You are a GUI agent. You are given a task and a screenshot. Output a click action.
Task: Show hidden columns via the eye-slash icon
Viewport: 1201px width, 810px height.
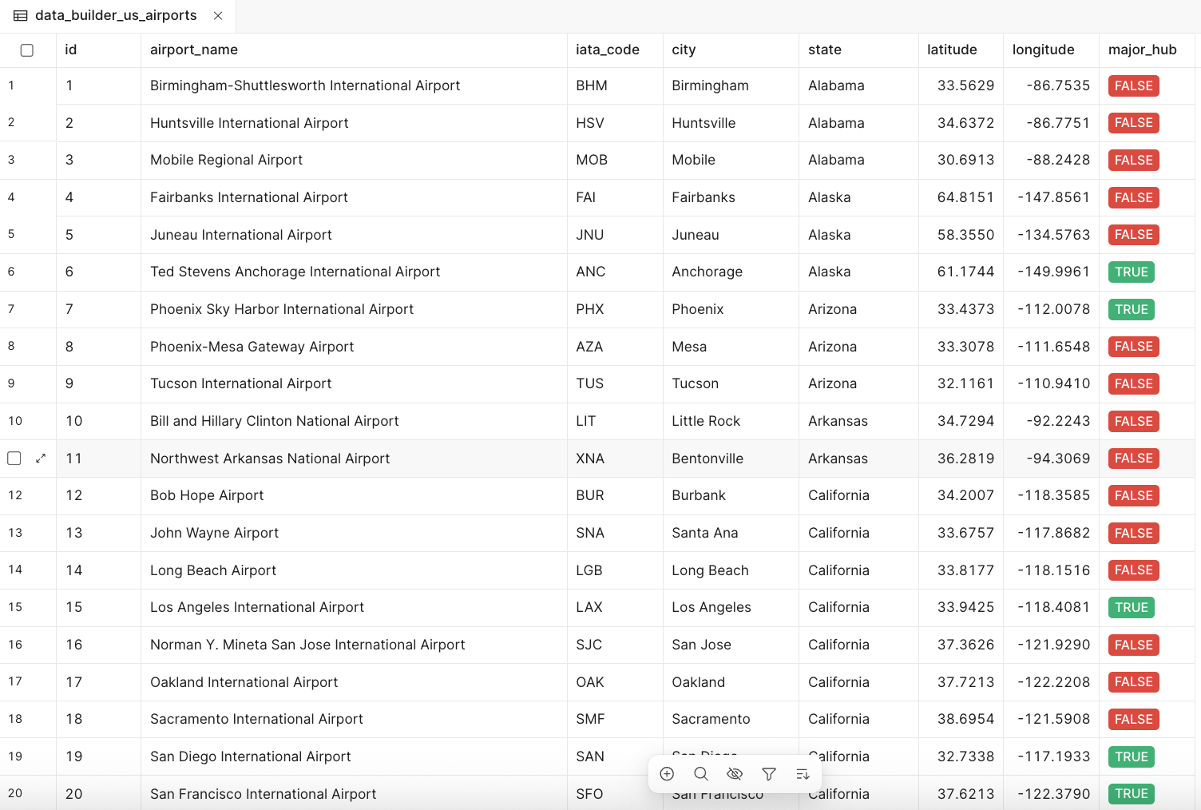(x=735, y=773)
